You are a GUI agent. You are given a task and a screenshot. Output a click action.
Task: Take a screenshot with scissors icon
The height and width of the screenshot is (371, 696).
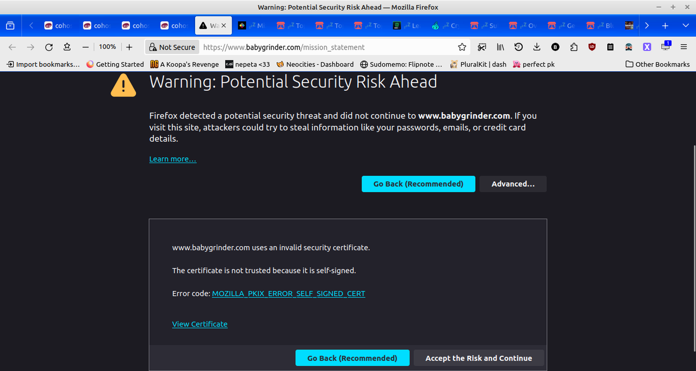click(482, 47)
